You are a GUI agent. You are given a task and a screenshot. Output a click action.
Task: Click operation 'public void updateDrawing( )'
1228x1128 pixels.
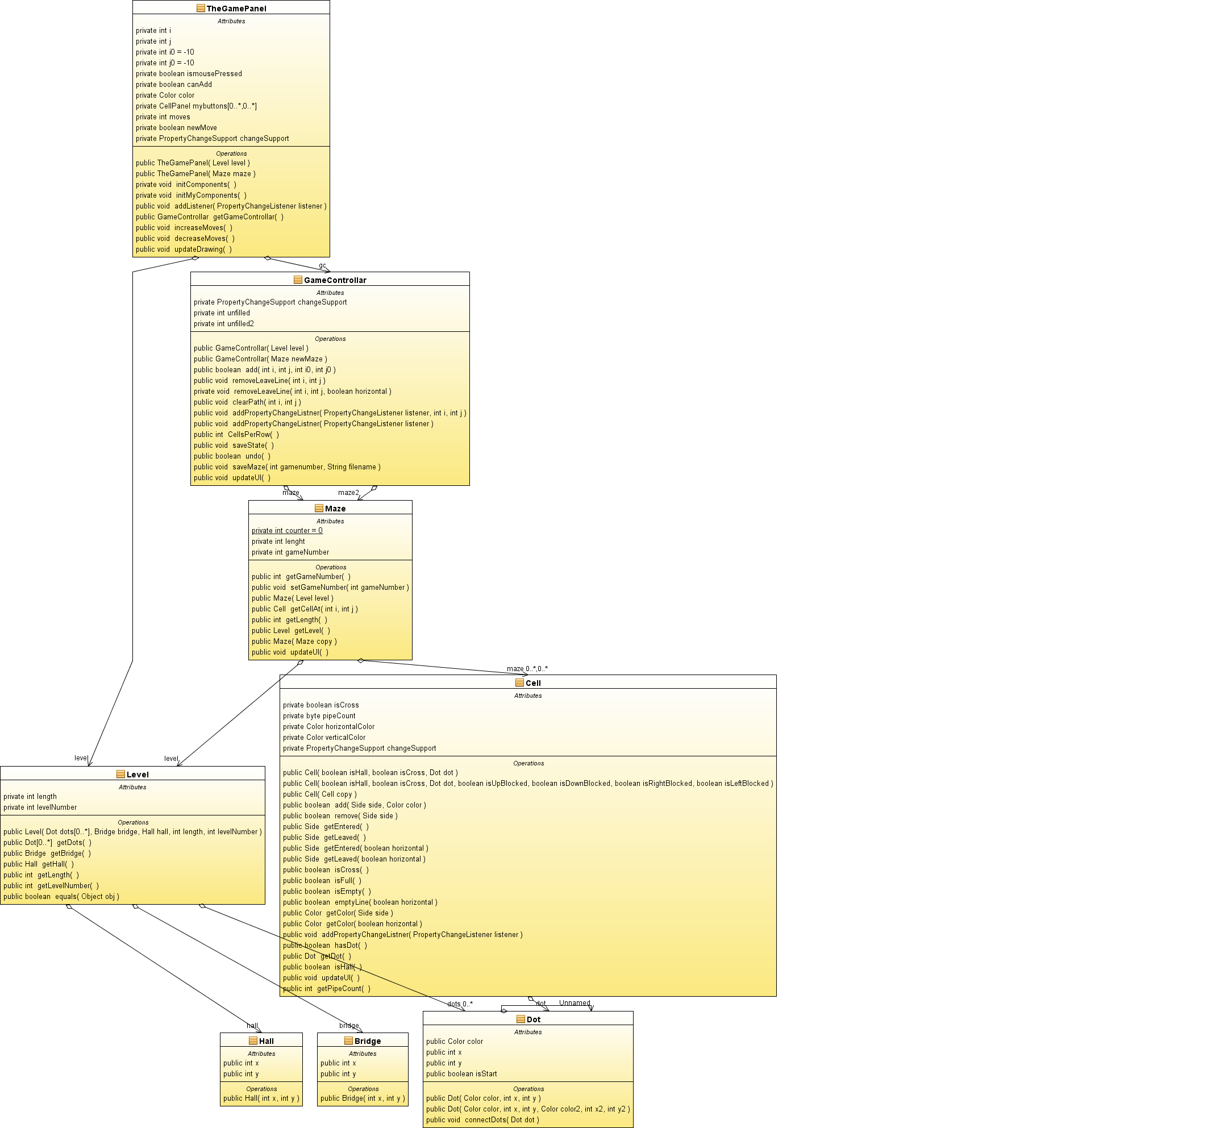tap(184, 249)
